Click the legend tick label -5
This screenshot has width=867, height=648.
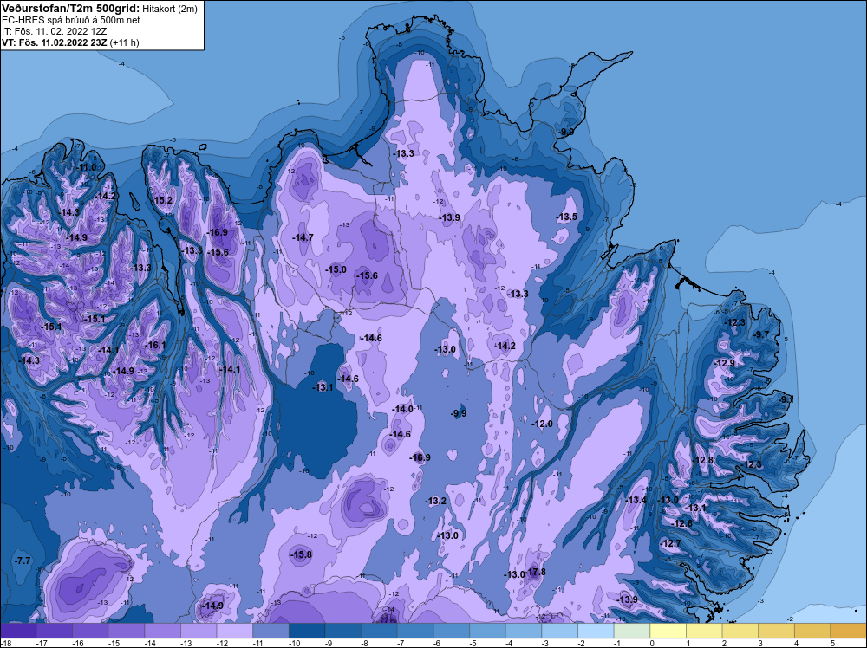[x=472, y=643]
